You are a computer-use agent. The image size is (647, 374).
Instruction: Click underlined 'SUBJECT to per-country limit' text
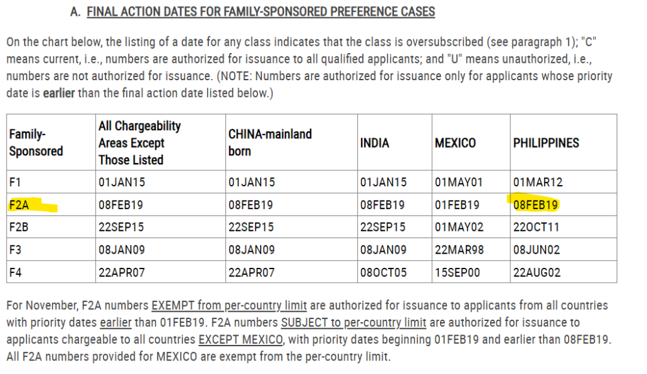pos(354,322)
